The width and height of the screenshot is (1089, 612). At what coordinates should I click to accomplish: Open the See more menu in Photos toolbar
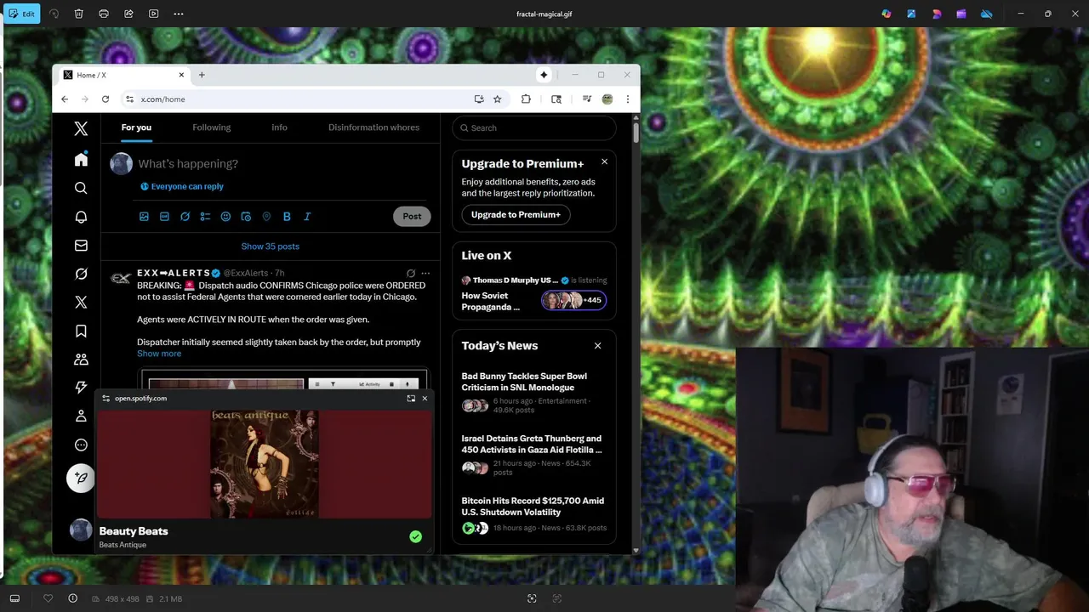tap(178, 14)
